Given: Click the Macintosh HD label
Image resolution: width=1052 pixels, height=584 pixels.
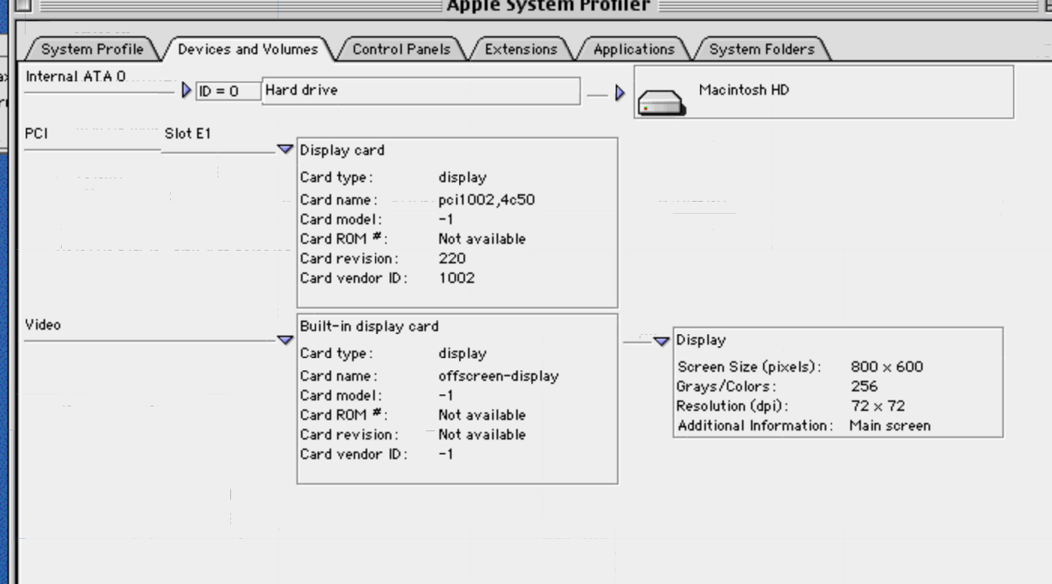Looking at the screenshot, I should coord(743,90).
